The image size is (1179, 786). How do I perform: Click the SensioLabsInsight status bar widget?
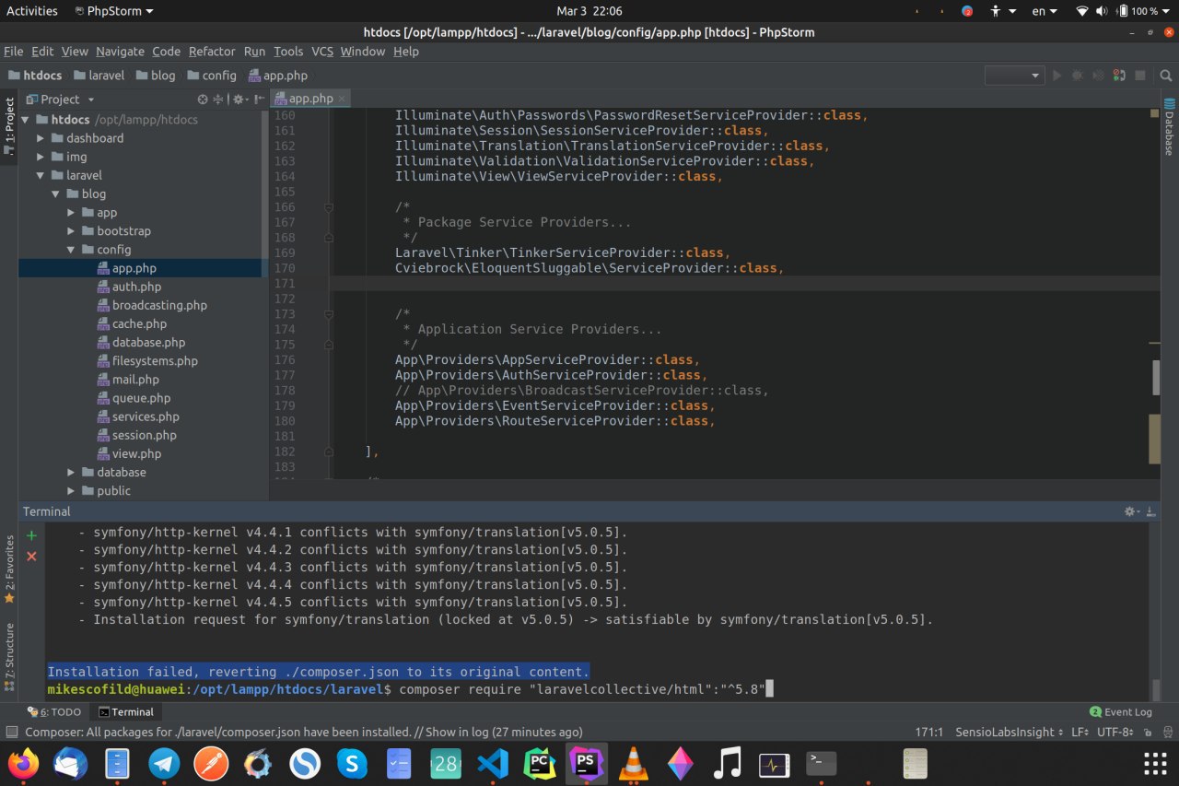(x=1009, y=733)
